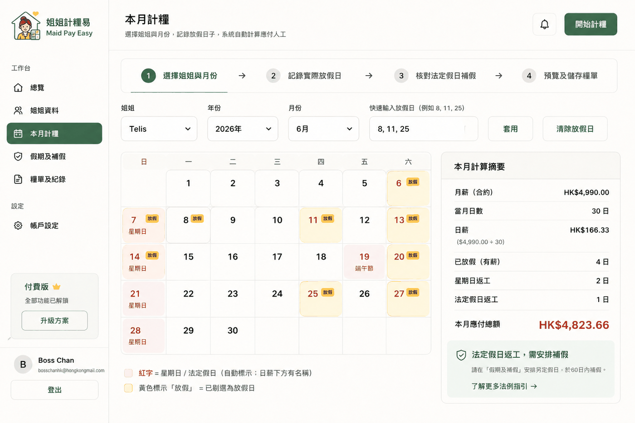
Task: Open 假期及補假 in the sidebar
Action: [x=54, y=156]
